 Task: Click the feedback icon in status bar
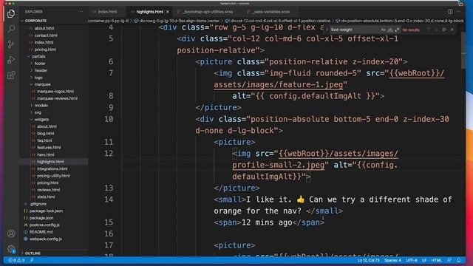coord(449,260)
